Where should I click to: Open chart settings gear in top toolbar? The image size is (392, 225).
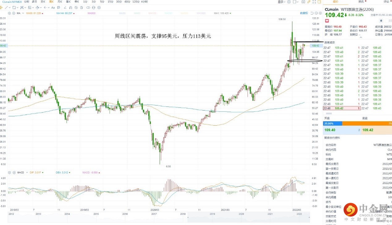pos(289,2)
